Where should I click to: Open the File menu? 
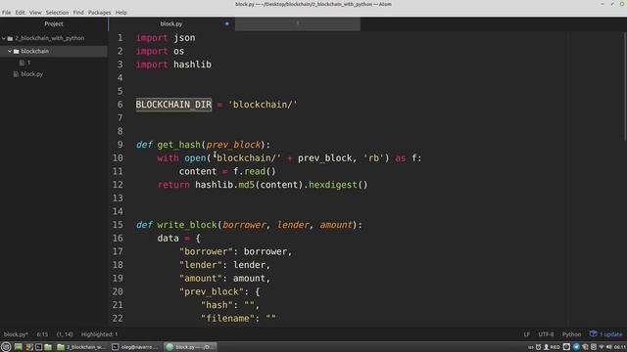tap(7, 13)
